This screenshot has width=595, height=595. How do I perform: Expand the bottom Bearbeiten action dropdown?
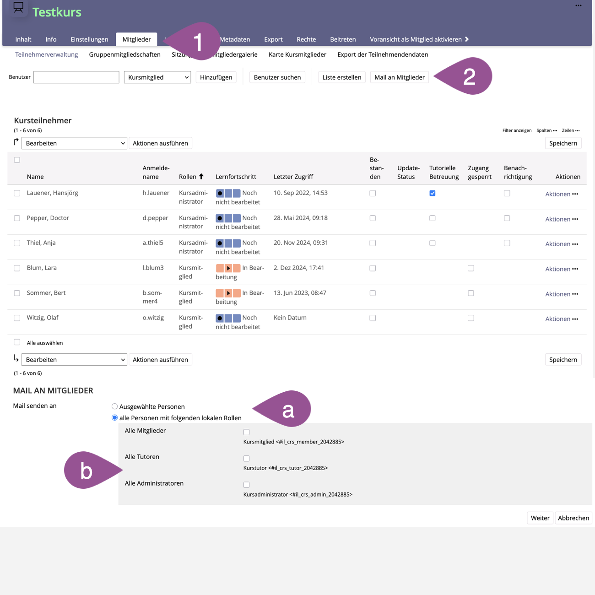pos(74,360)
